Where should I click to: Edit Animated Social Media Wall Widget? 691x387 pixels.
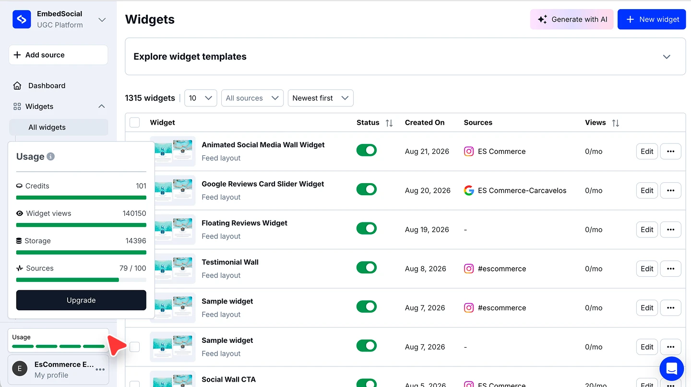(x=647, y=151)
